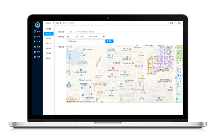
Task: Open the 财务 finance sidebar icon
Action: (x=35, y=47)
